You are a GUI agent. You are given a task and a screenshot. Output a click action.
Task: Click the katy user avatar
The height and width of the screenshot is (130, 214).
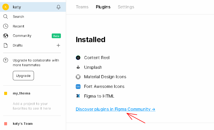pyautogui.click(x=5, y=7)
